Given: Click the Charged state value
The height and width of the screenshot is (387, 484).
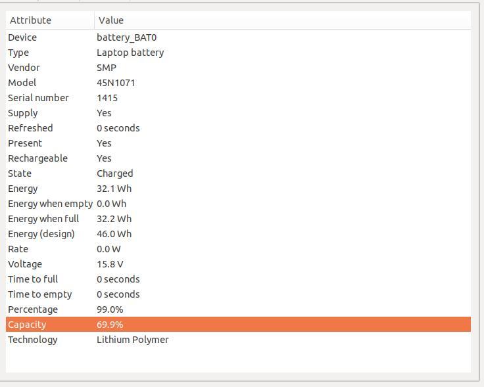Looking at the screenshot, I should (x=115, y=173).
